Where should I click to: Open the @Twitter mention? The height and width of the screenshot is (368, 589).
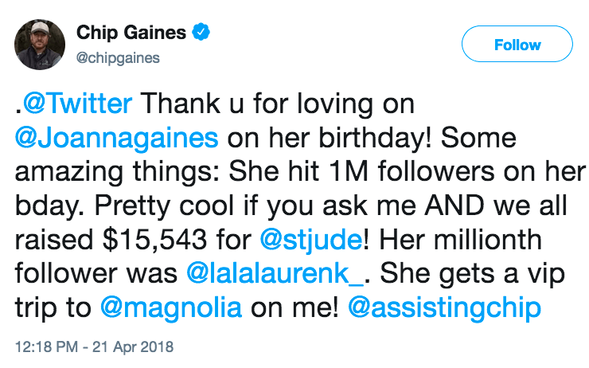point(83,103)
